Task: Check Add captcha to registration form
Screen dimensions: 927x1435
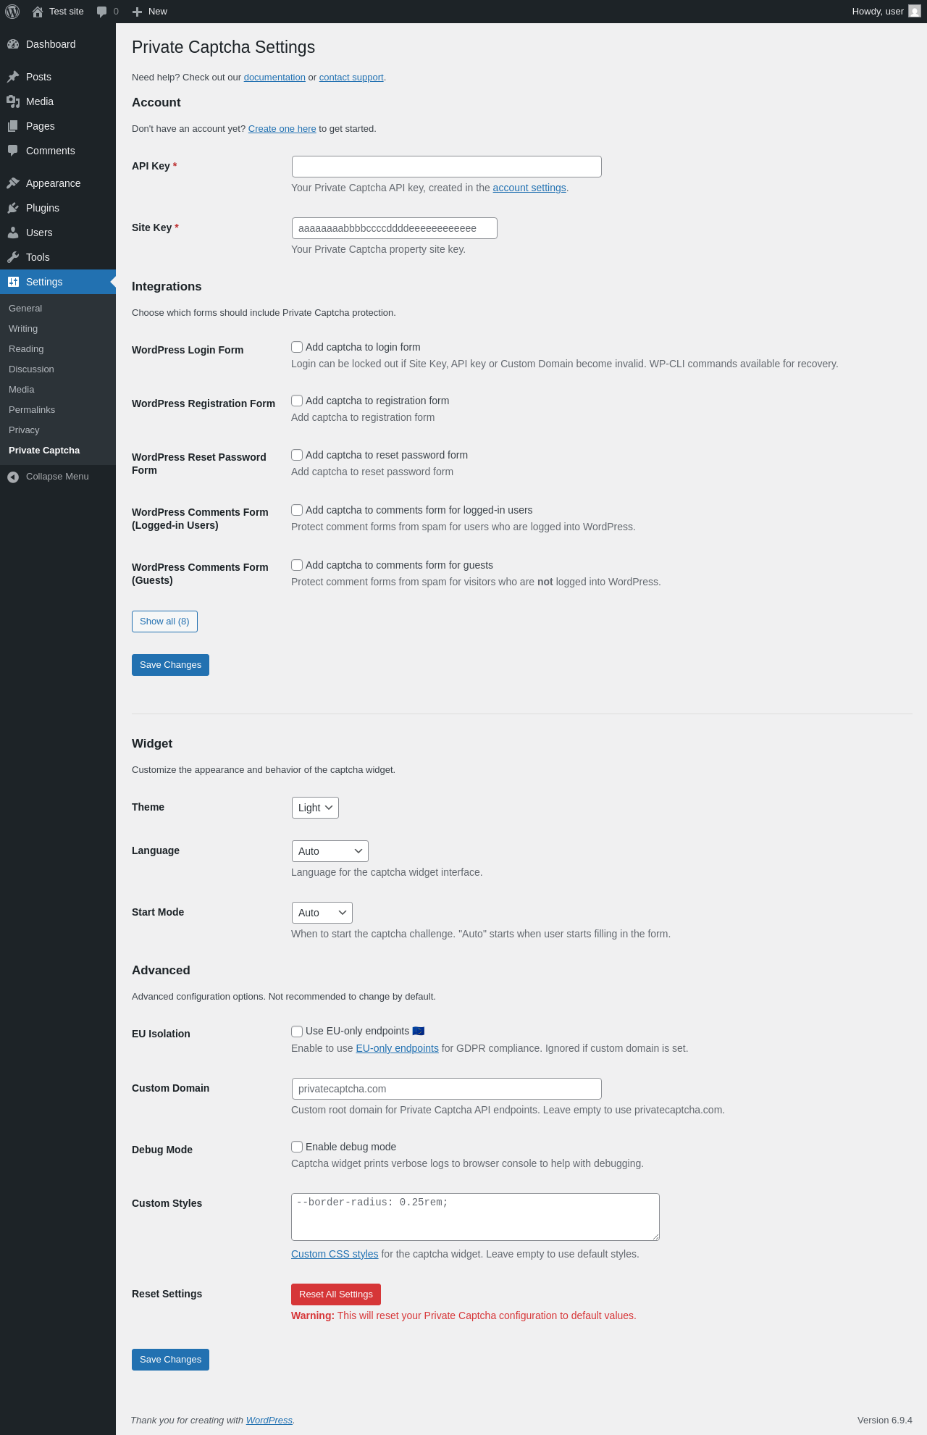Action: coord(297,401)
